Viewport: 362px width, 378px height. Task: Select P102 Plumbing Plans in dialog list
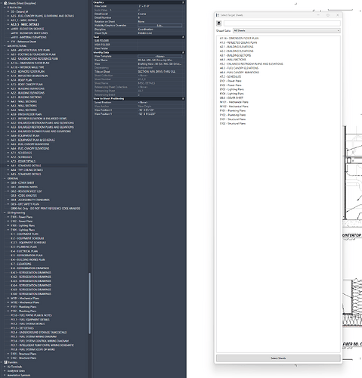(x=232, y=115)
